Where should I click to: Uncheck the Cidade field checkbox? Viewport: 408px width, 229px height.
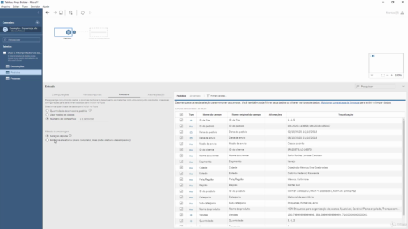coord(181,167)
